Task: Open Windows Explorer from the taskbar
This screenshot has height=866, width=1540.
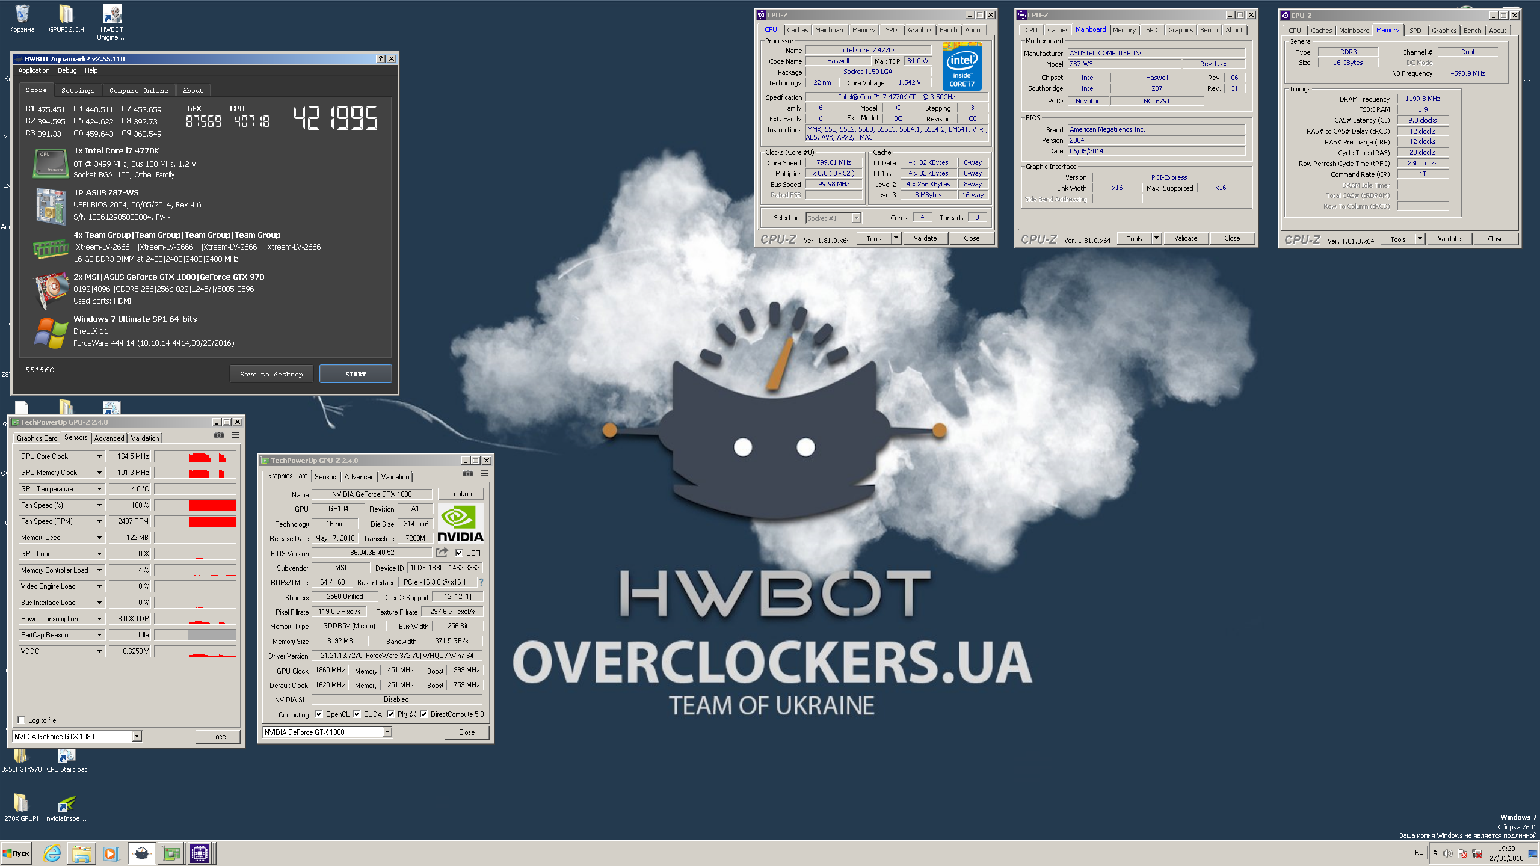Action: pos(81,853)
